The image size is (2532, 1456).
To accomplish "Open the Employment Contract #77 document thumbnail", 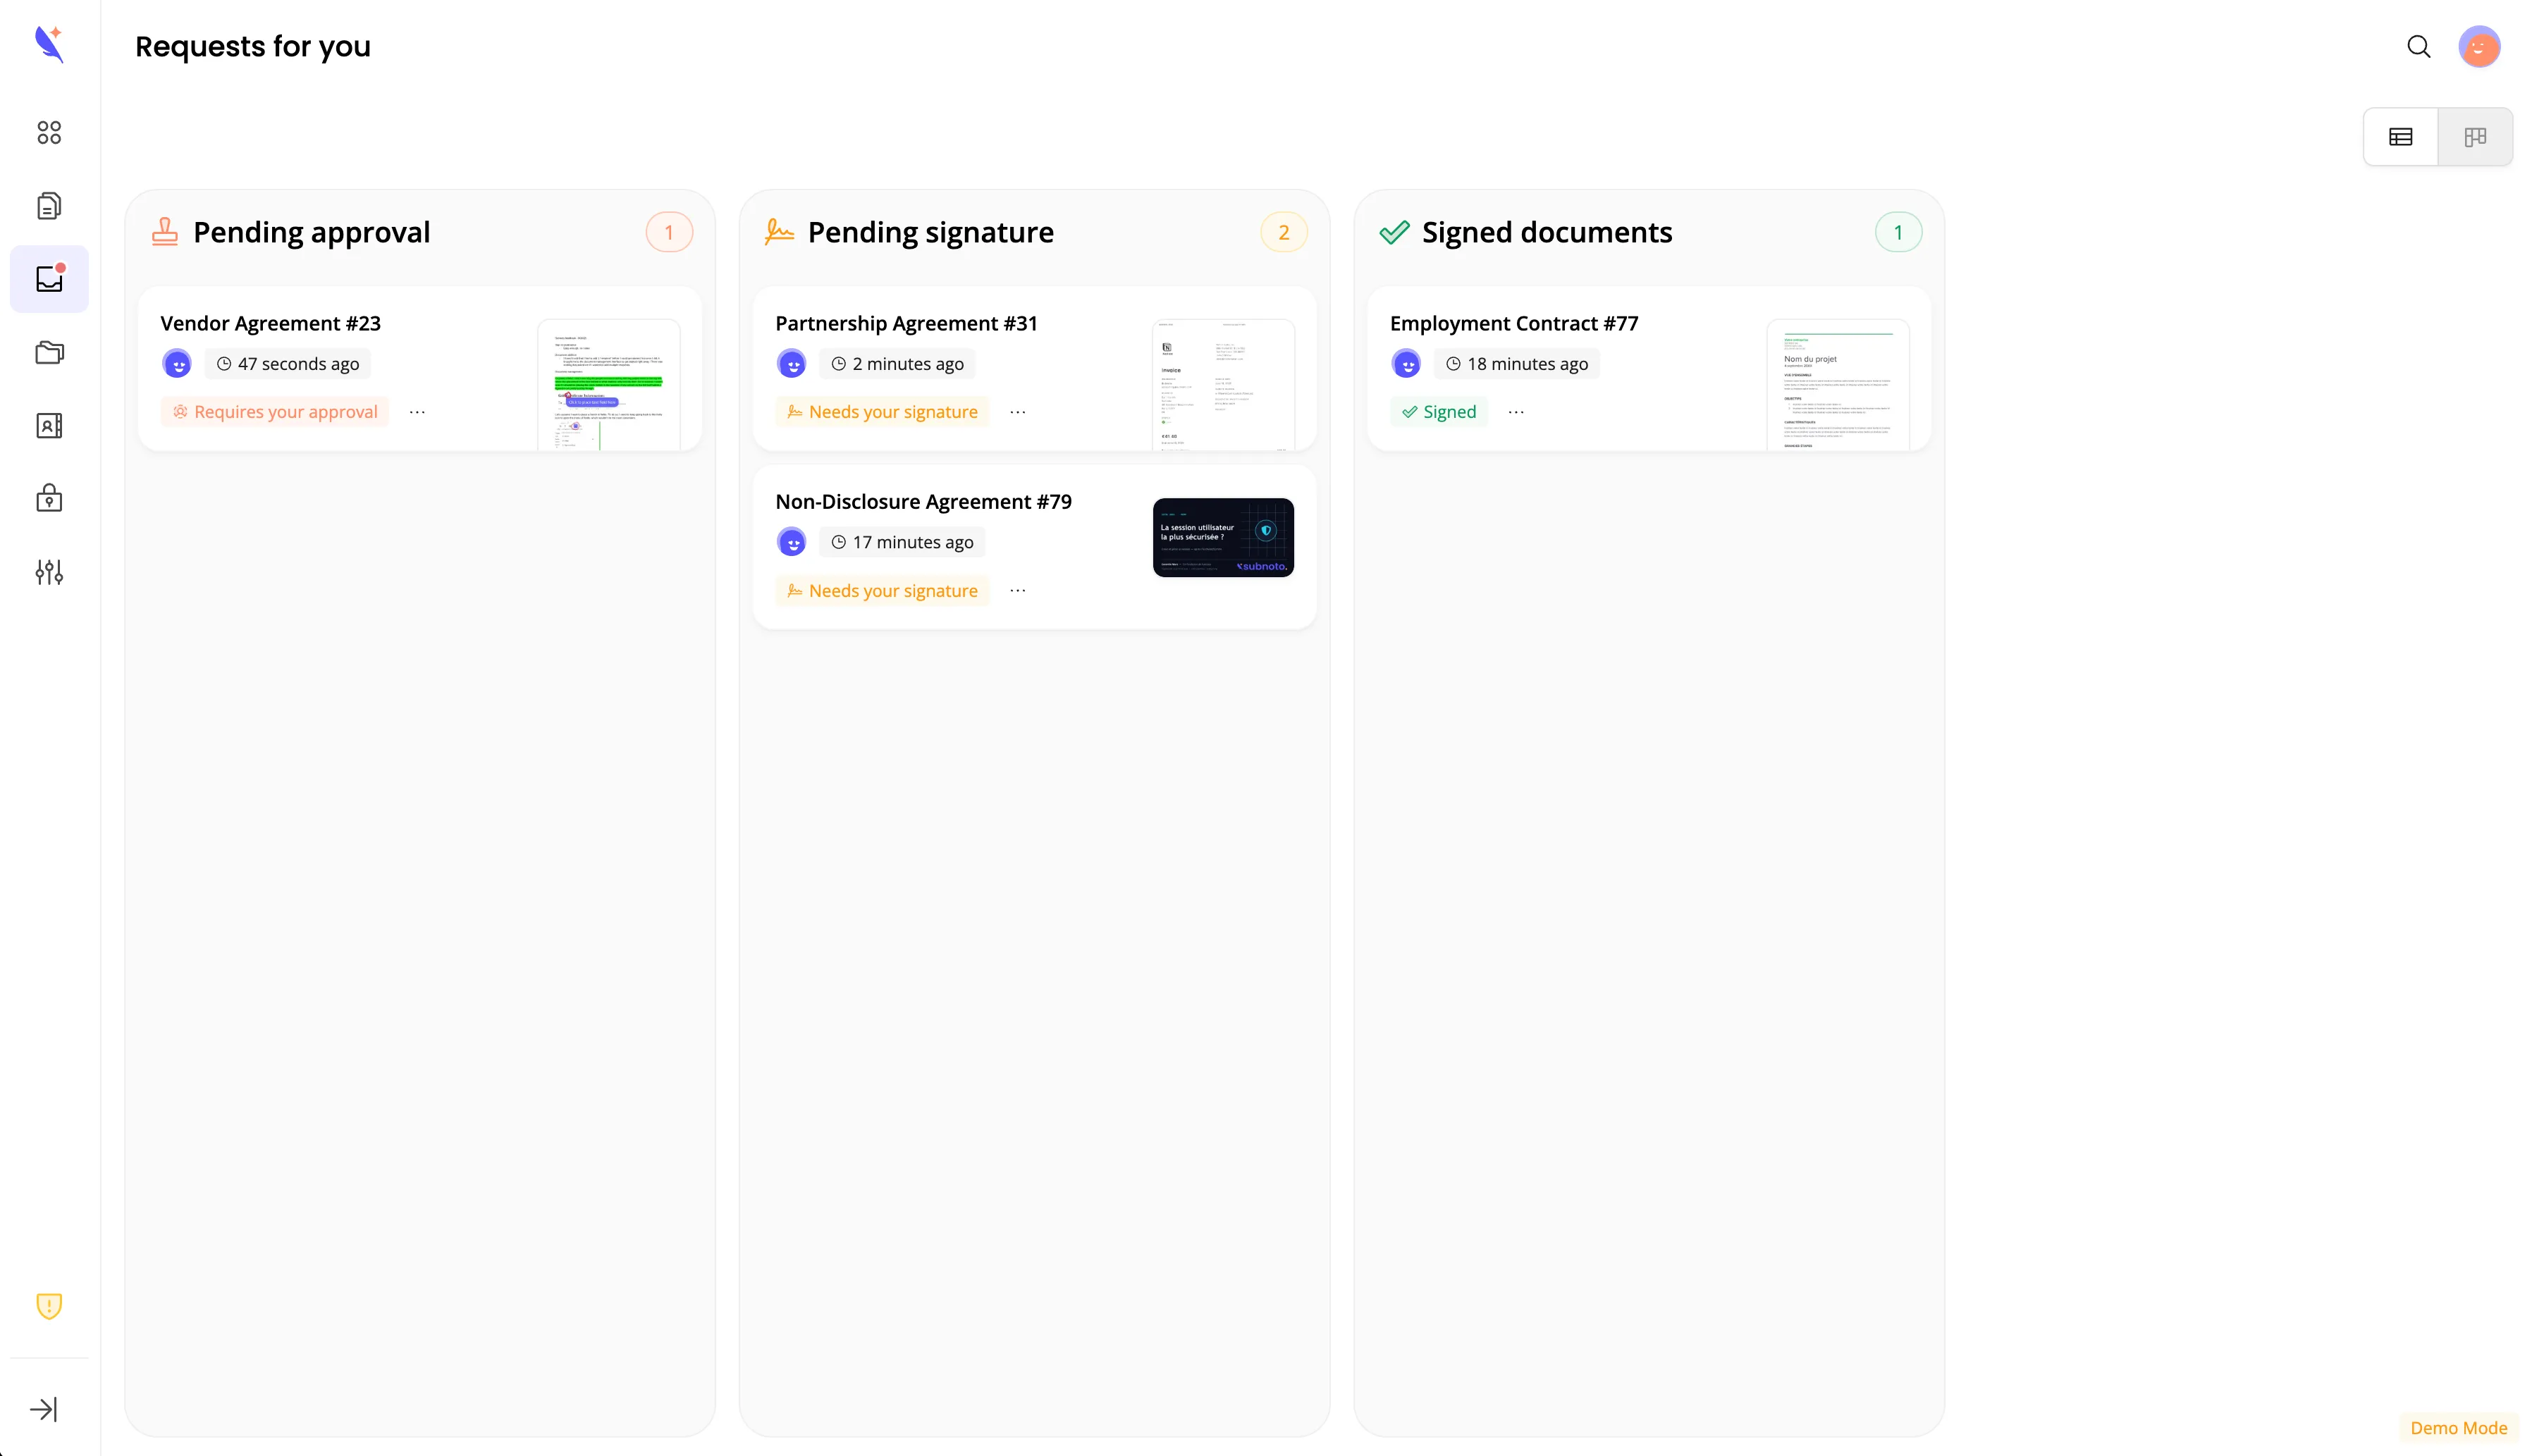I will (x=1837, y=385).
